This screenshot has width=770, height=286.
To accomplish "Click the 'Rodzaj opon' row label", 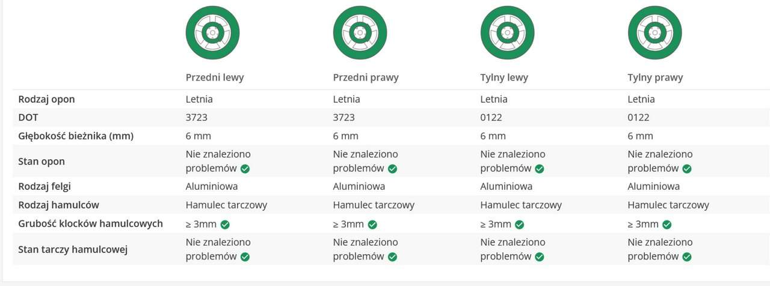I will pos(46,99).
